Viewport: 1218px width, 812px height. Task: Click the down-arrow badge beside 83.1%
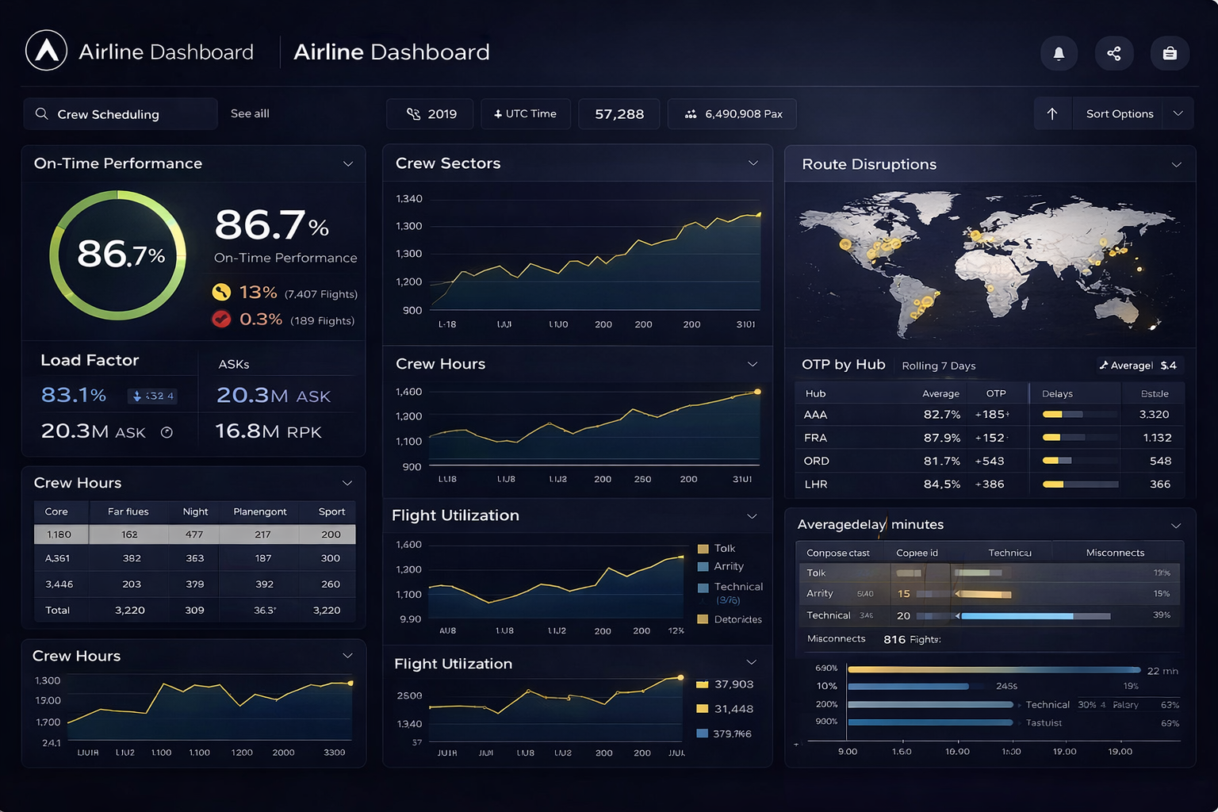(x=152, y=396)
